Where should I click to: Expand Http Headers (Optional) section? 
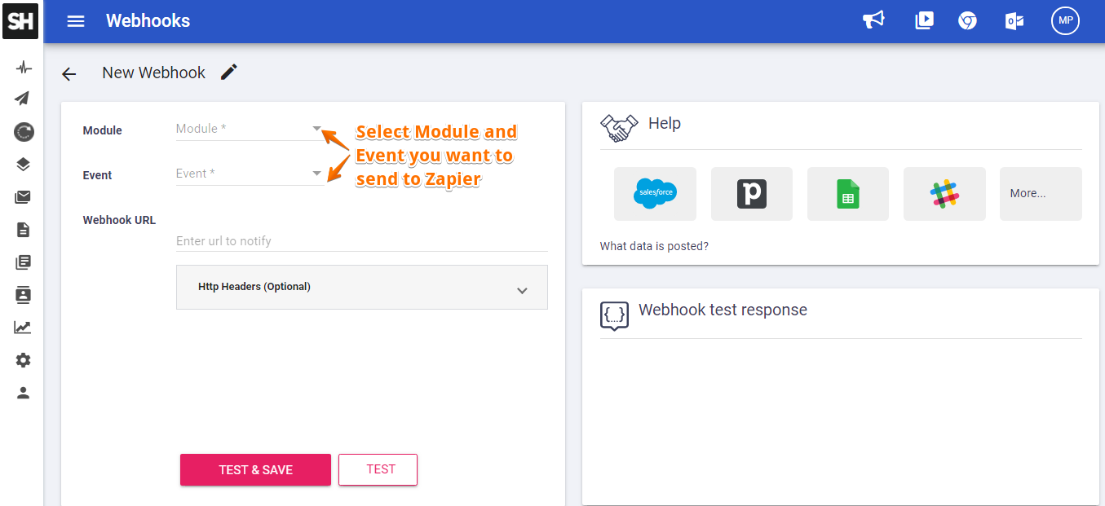[361, 288]
